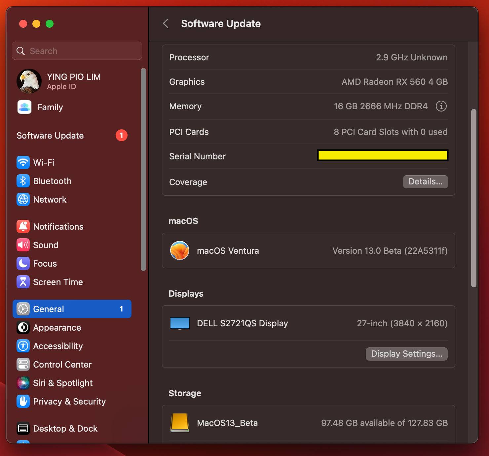Open the Appearance icon
Viewport: 489px width, 456px height.
pos(23,327)
